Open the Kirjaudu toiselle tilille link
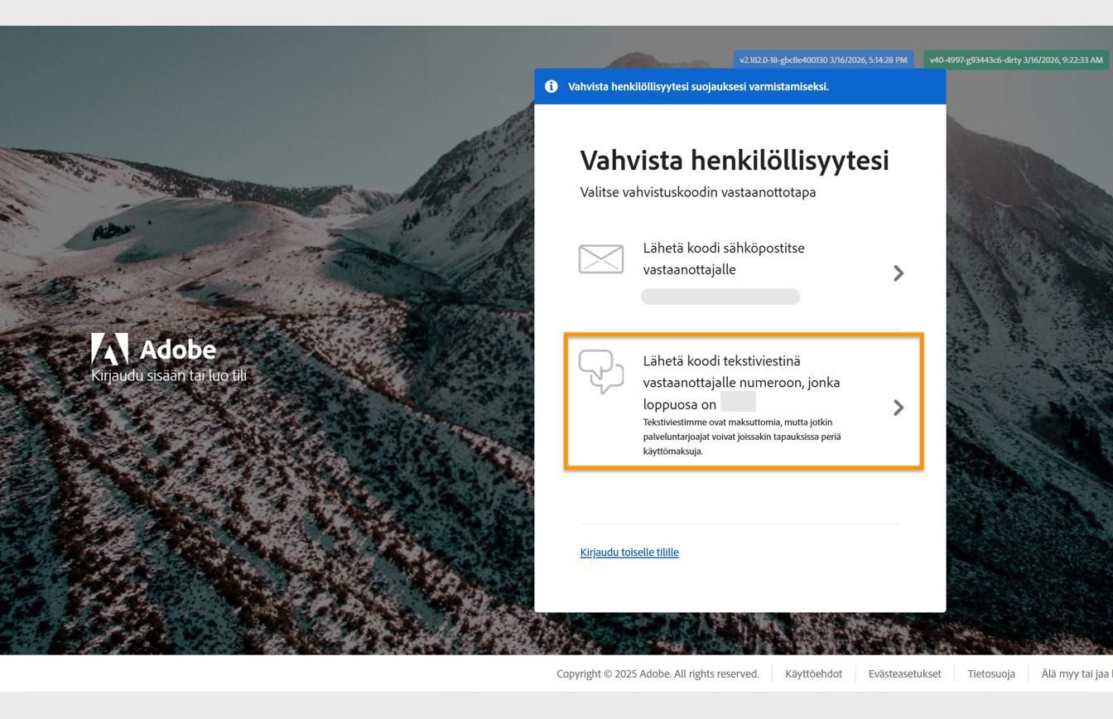 pyautogui.click(x=629, y=552)
